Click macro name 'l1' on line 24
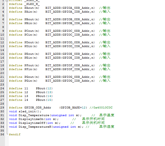This screenshot has width=165, height=146. (x=26, y=88)
